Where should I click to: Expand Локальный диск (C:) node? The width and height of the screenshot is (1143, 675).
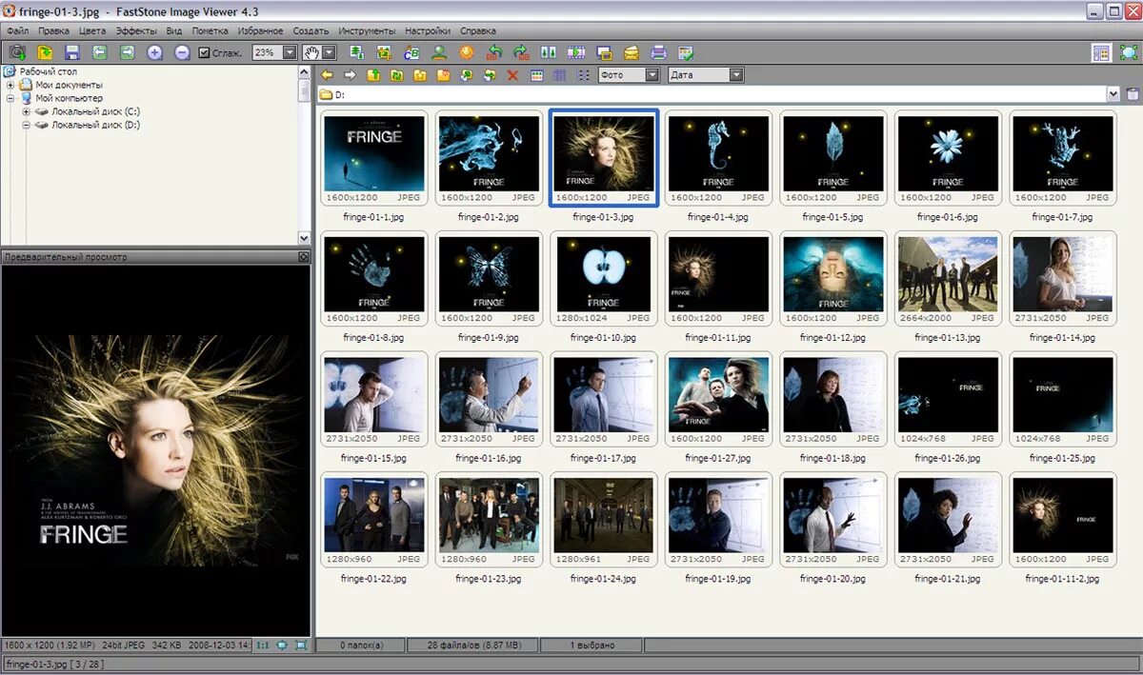pos(27,111)
